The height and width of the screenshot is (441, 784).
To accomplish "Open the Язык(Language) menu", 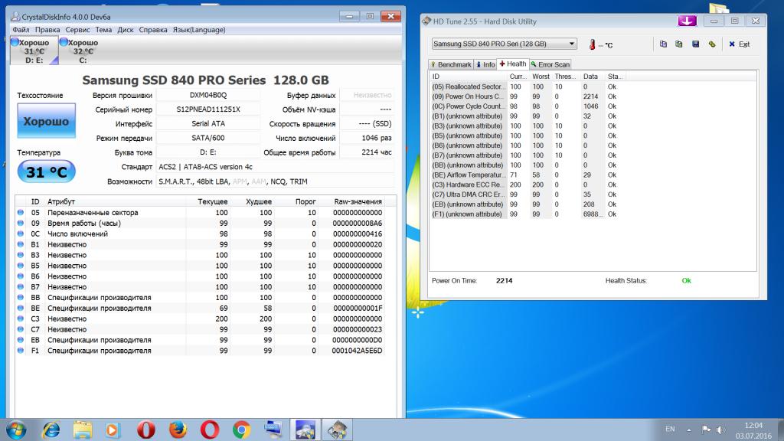I will coord(198,30).
